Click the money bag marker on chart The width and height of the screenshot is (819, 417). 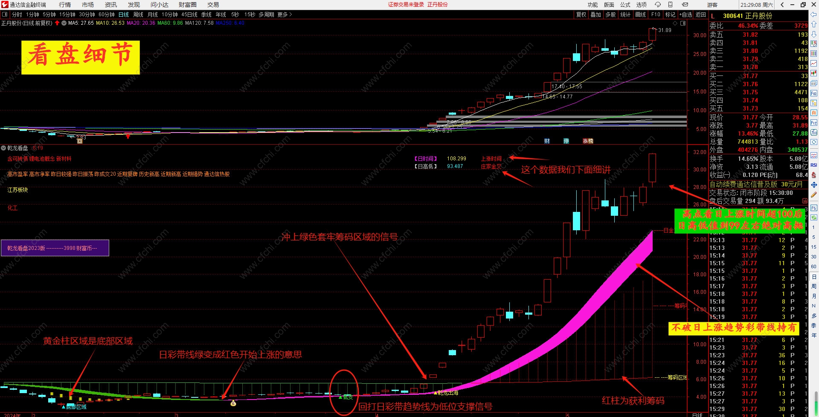coord(233,403)
